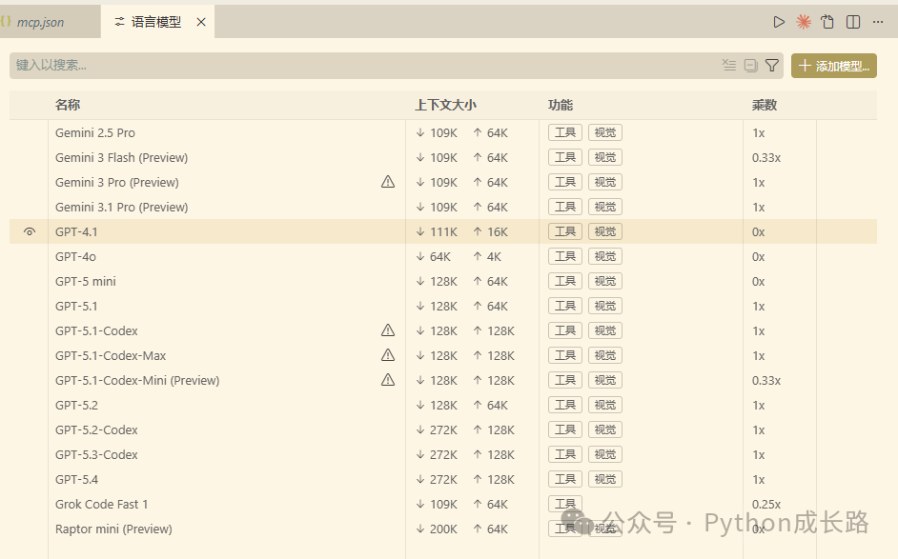Click 0.33x multiplier for GPT-5.1-Codex-Mini

click(x=766, y=381)
